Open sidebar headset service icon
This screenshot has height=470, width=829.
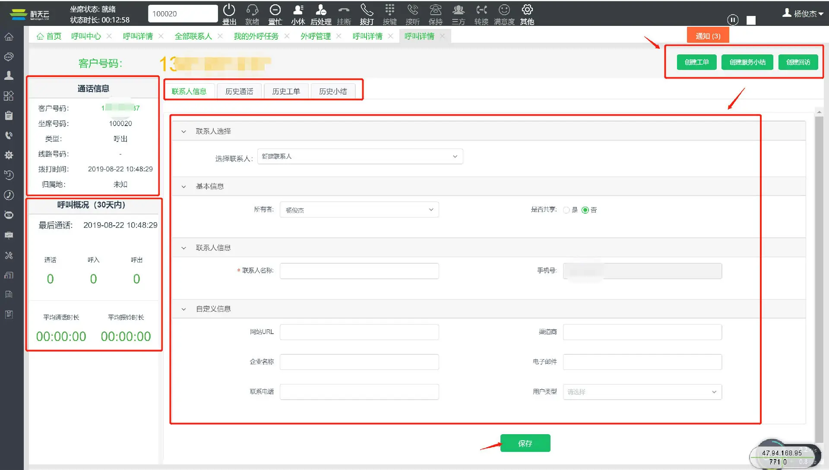9,57
